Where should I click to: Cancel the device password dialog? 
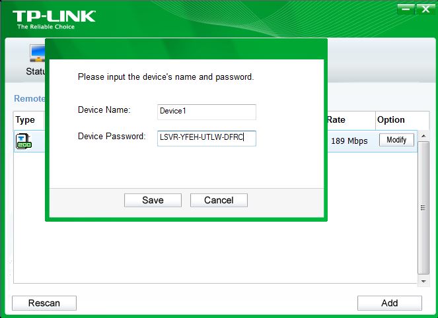(x=219, y=201)
